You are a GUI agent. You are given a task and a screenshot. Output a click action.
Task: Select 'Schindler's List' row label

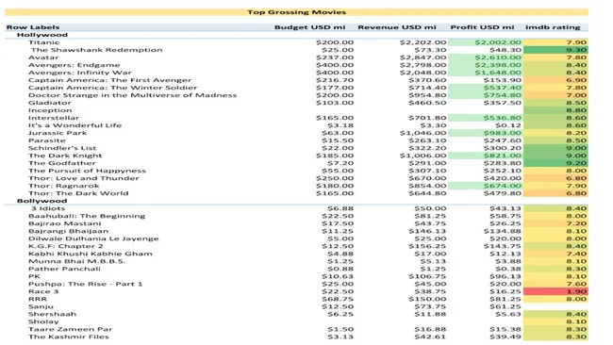[x=62, y=148]
